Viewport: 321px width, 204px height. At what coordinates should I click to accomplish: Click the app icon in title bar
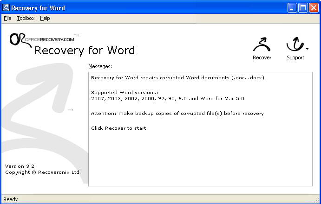pos(6,8)
